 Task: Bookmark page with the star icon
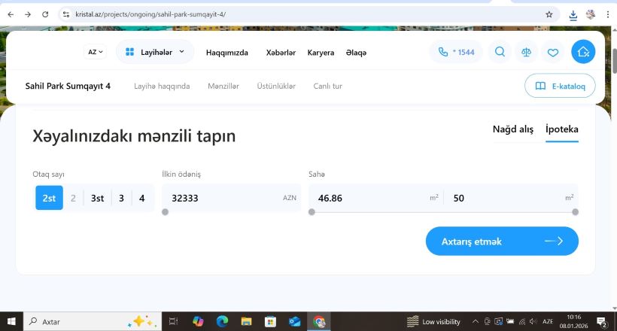point(549,14)
